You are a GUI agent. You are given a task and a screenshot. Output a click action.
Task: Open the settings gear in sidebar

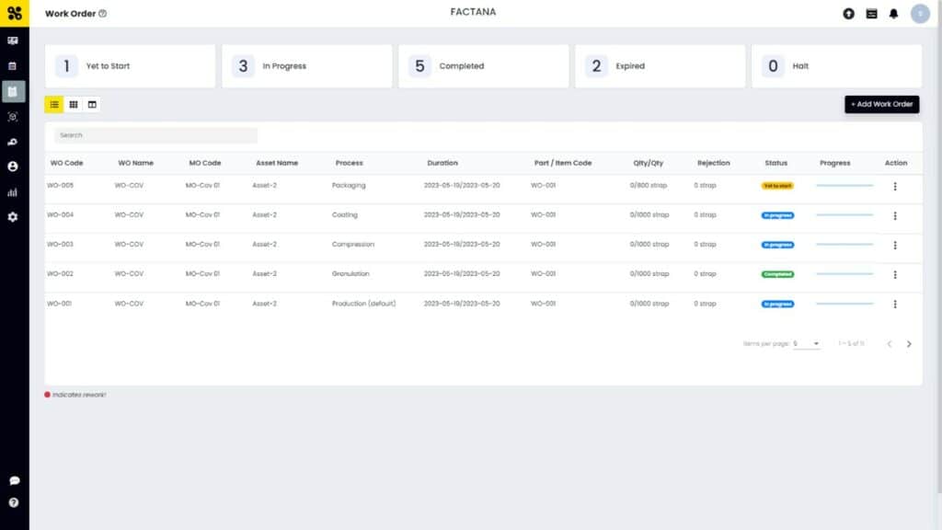[x=13, y=217]
